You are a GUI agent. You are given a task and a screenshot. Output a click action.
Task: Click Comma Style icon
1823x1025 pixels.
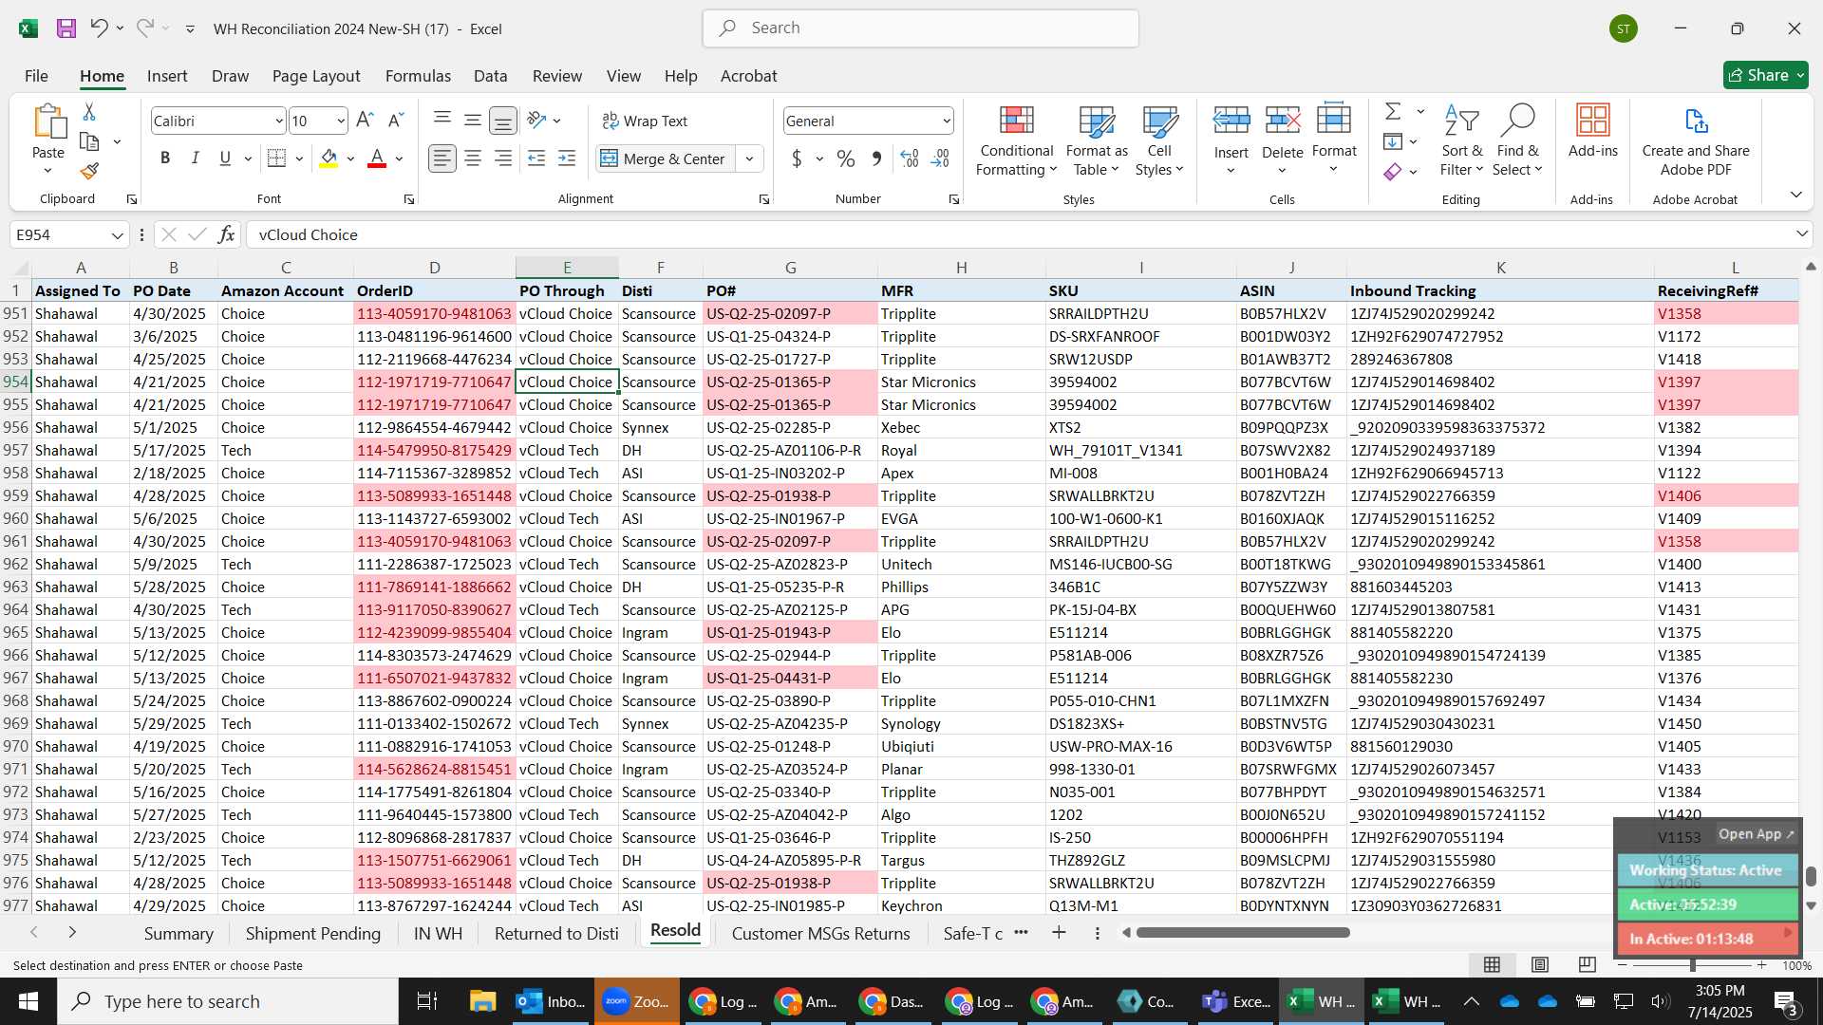(876, 158)
